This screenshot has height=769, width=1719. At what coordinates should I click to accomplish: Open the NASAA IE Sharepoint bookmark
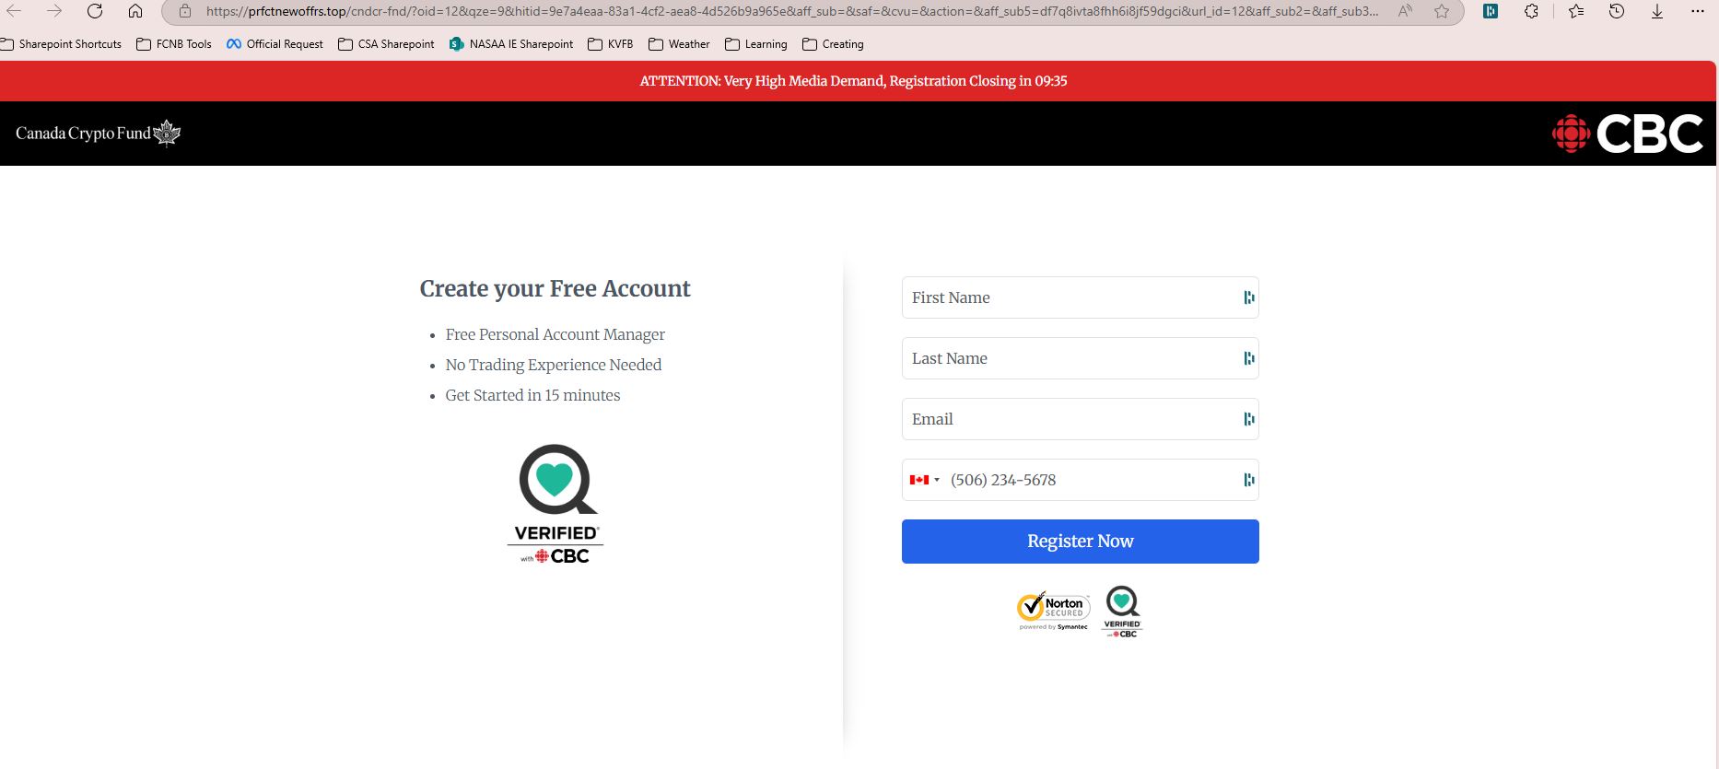click(x=511, y=44)
